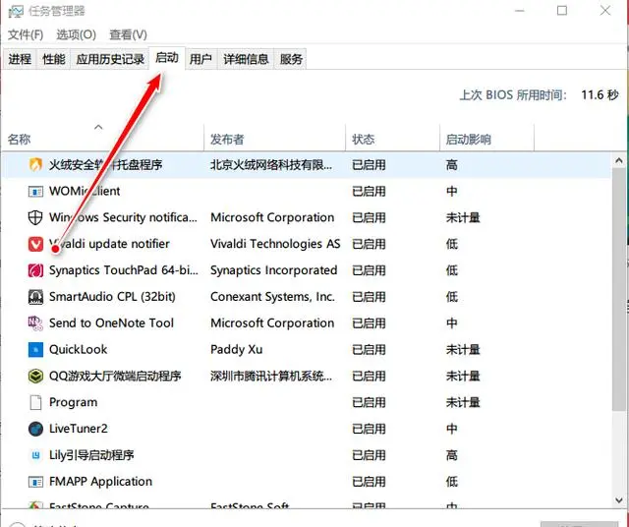Click the startup list vertical scrollbar thumb
The image size is (629, 527).
(x=619, y=289)
